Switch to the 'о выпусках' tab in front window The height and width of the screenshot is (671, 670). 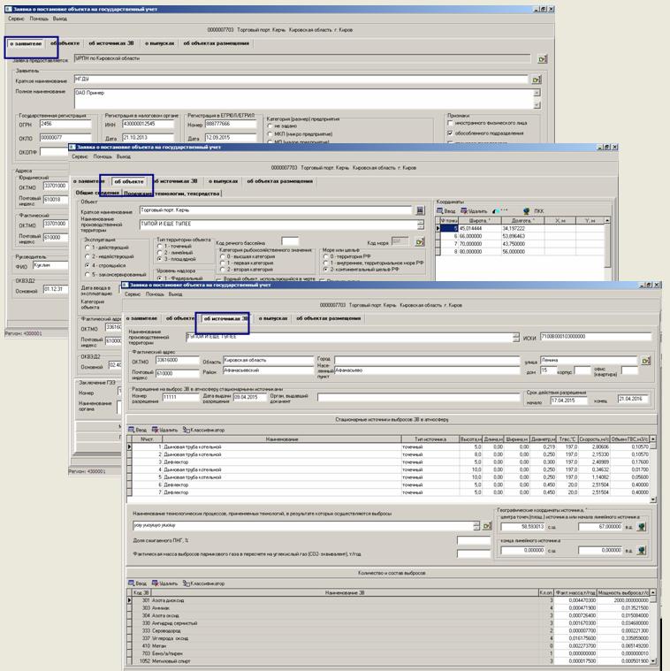click(x=271, y=317)
